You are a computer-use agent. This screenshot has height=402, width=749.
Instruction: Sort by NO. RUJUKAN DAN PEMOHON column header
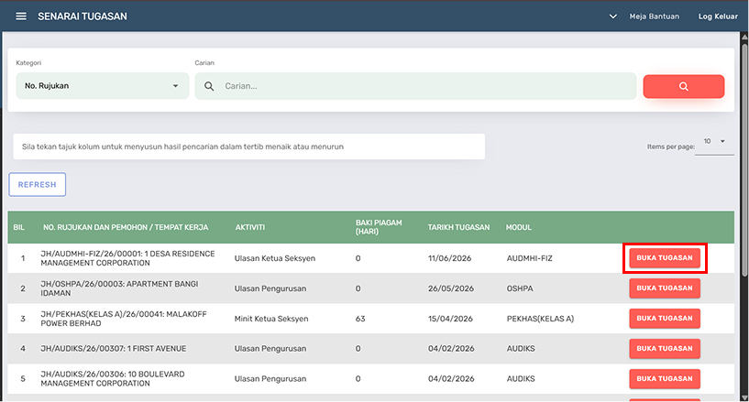coord(126,227)
